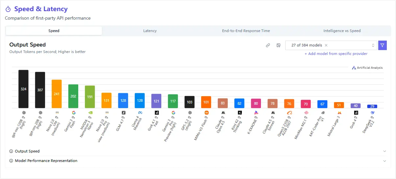Click the NVIDIA logo under Nemotron 3 Nano

coord(90,113)
